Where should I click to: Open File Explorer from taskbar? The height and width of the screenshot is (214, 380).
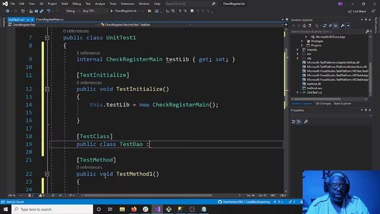122,209
